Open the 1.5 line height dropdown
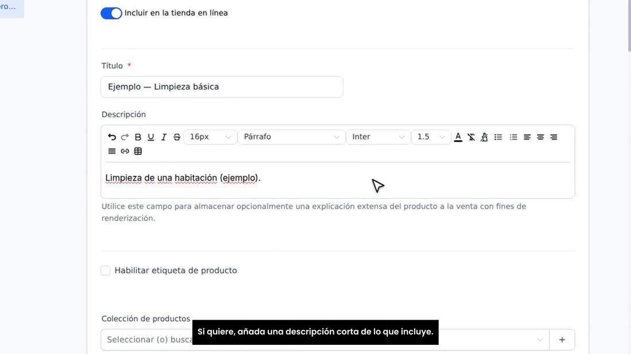 (431, 137)
